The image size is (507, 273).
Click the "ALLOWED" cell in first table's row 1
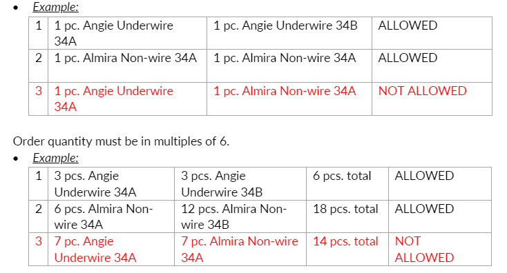[432, 33]
